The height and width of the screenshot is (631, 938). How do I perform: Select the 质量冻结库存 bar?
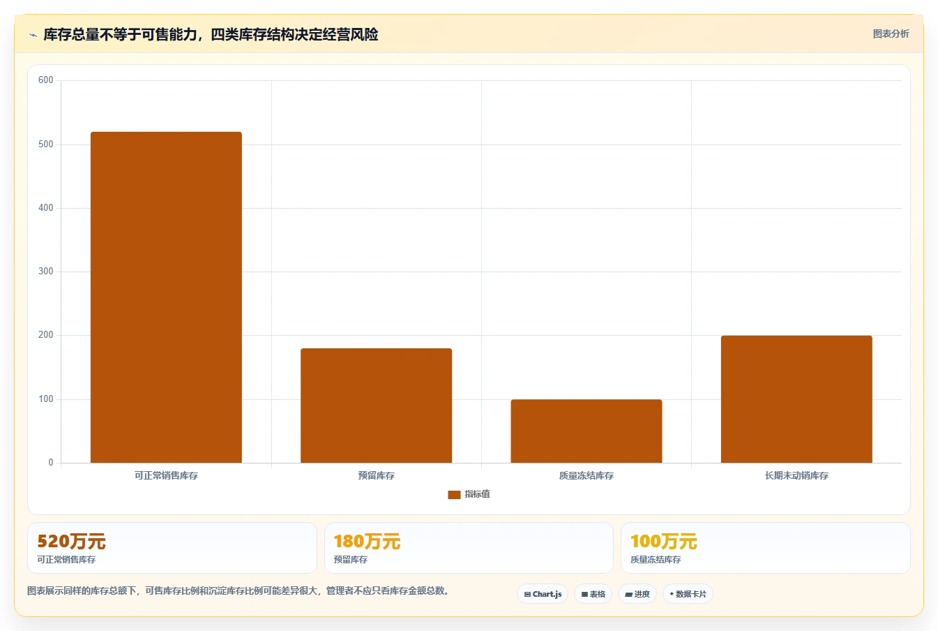(x=586, y=431)
